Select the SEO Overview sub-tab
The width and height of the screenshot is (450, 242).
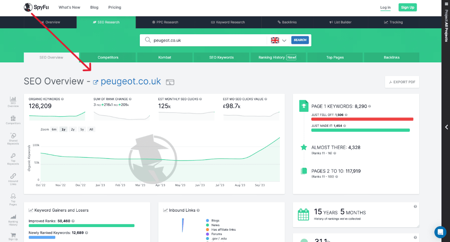(51, 57)
